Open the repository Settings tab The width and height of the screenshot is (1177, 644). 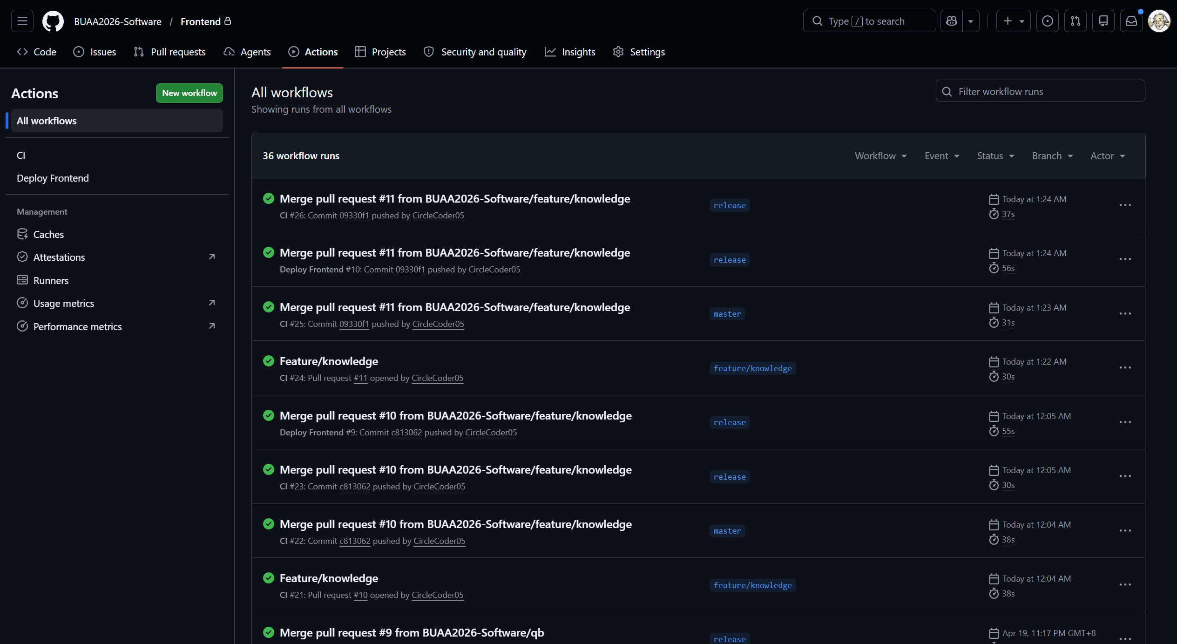tap(639, 52)
